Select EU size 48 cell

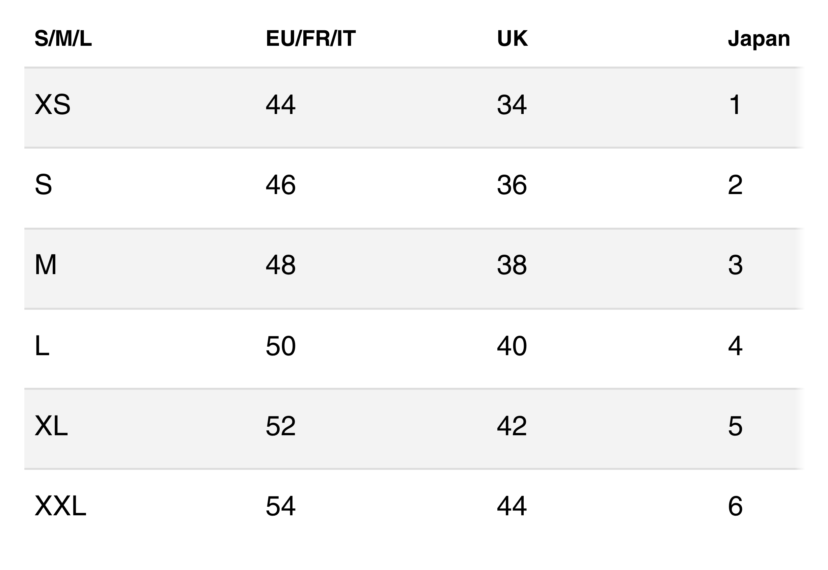281,265
